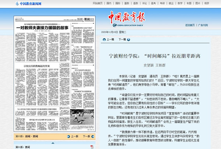Click the 返回首页 link
The height and width of the screenshot is (149, 221).
click(x=190, y=25)
